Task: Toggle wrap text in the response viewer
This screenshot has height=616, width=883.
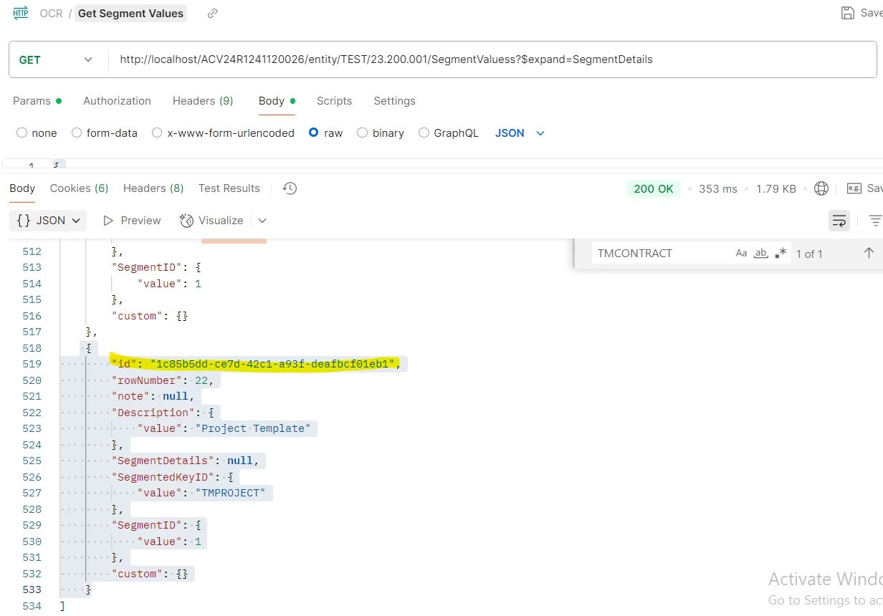Action: [x=839, y=221]
